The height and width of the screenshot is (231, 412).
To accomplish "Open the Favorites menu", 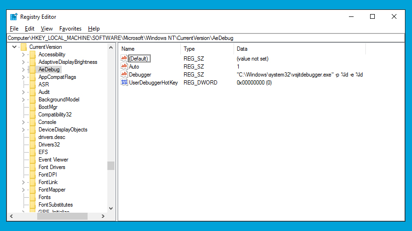I will (x=70, y=29).
